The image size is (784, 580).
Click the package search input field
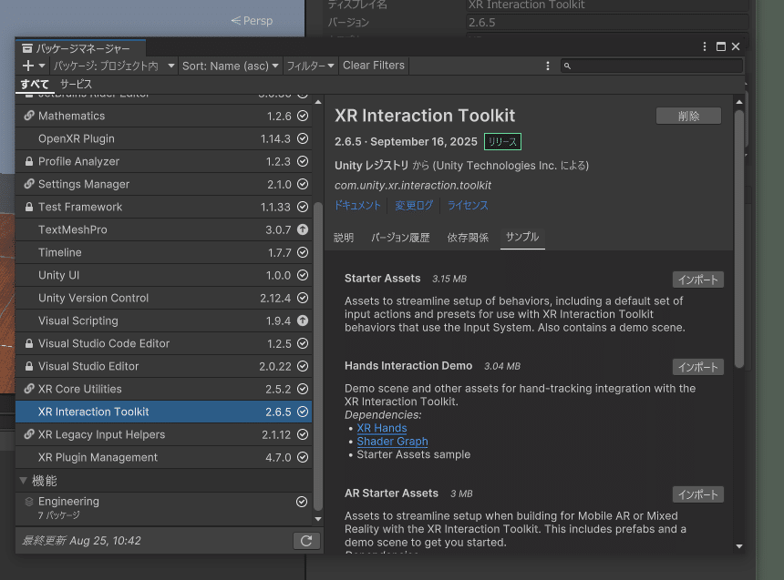click(652, 66)
